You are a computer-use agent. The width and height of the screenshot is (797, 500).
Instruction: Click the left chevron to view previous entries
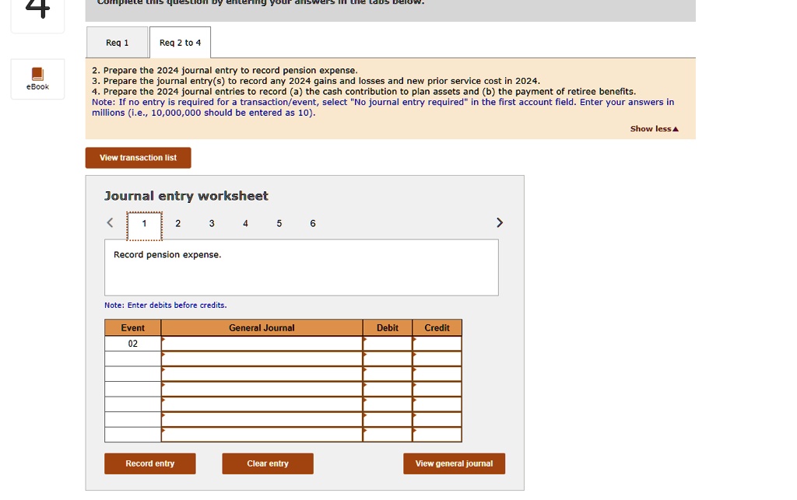tap(110, 222)
